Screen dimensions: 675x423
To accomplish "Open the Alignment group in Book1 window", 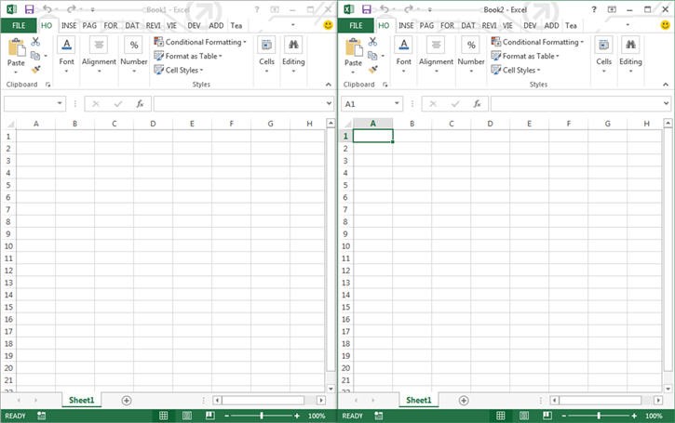I will [99, 55].
